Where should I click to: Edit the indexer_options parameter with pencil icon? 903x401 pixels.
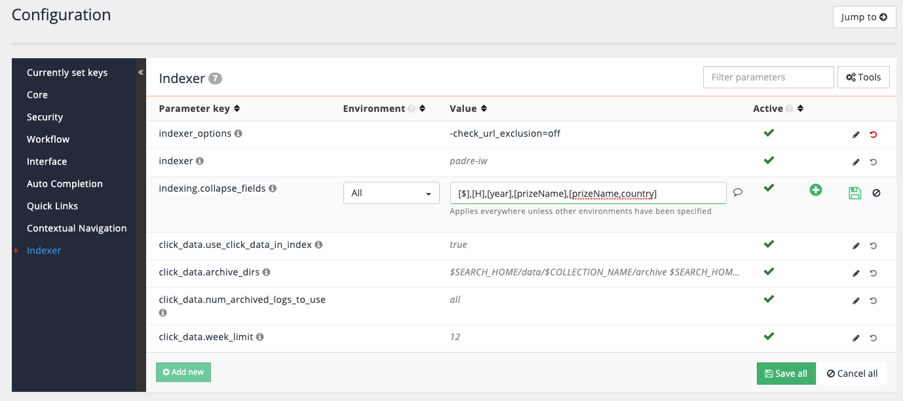(x=856, y=134)
